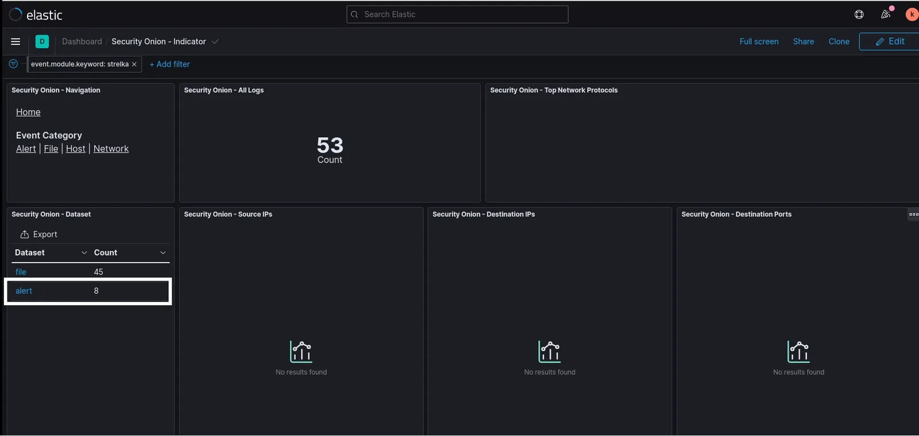Screen dimensions: 919x436
Task: Click the green D space icon
Action: pos(42,41)
